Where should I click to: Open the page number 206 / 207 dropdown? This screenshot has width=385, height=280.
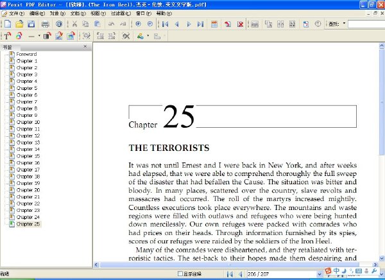click(x=320, y=274)
